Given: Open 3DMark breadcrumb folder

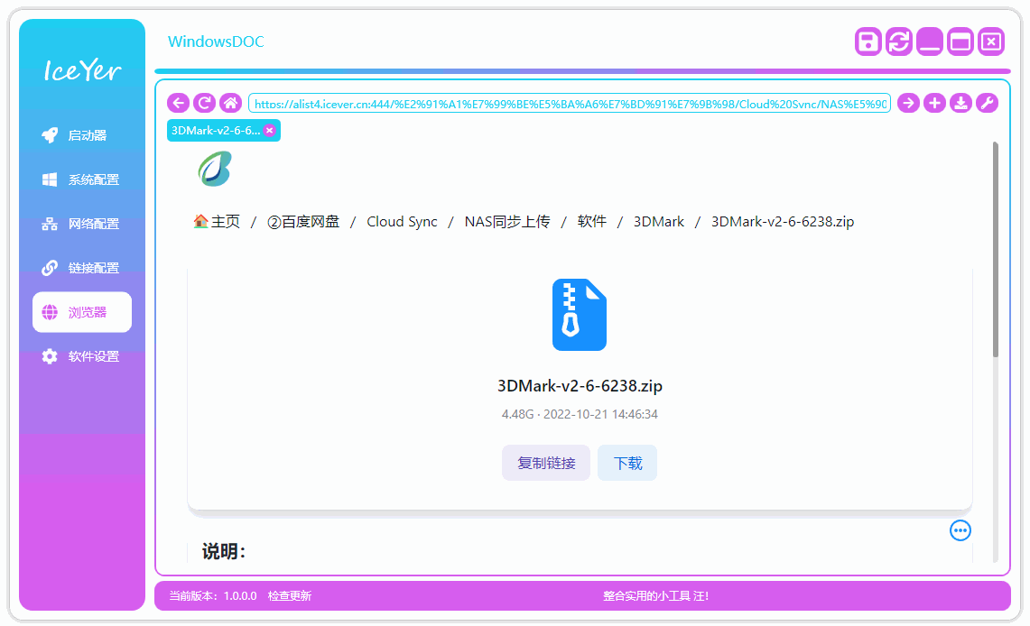Looking at the screenshot, I should 659,222.
